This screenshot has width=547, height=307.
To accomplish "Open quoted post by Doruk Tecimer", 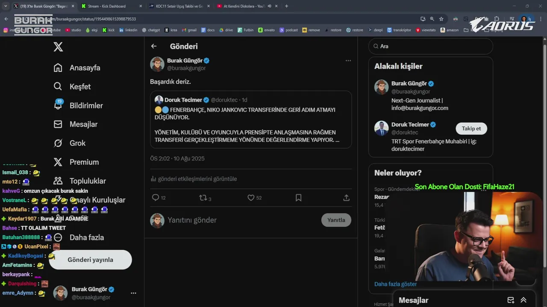I will (251, 119).
